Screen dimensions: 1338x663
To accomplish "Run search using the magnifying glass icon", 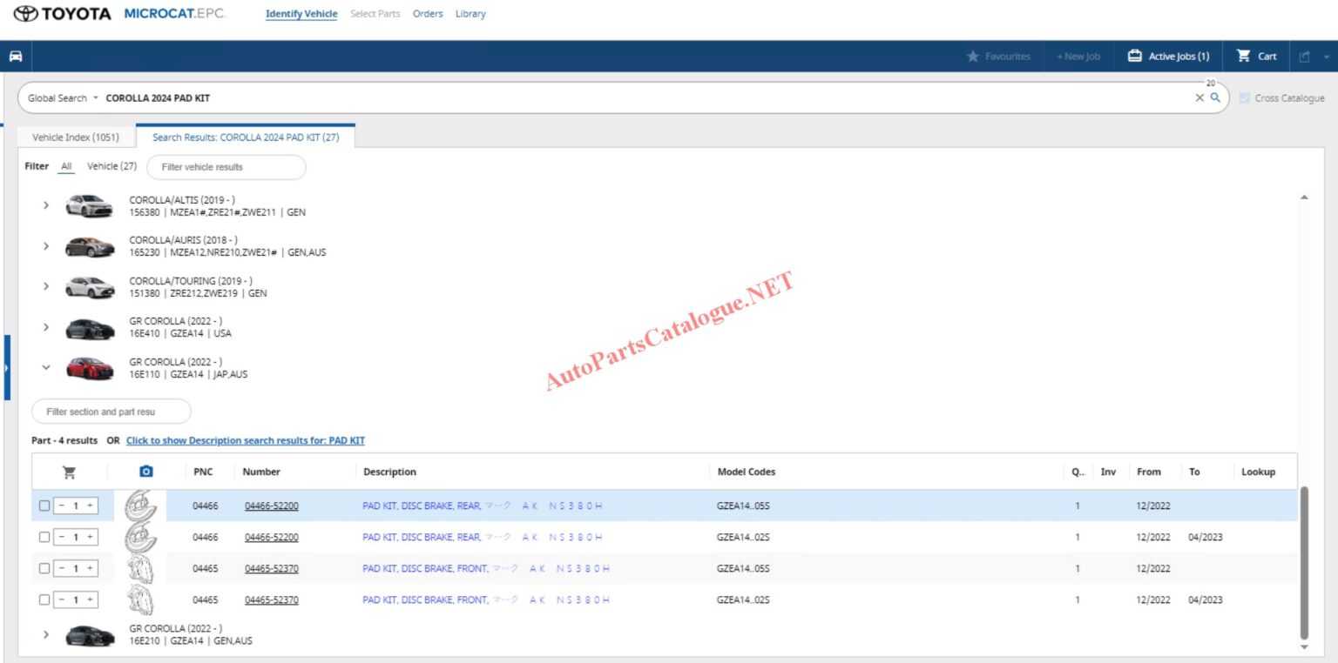I will pyautogui.click(x=1215, y=97).
